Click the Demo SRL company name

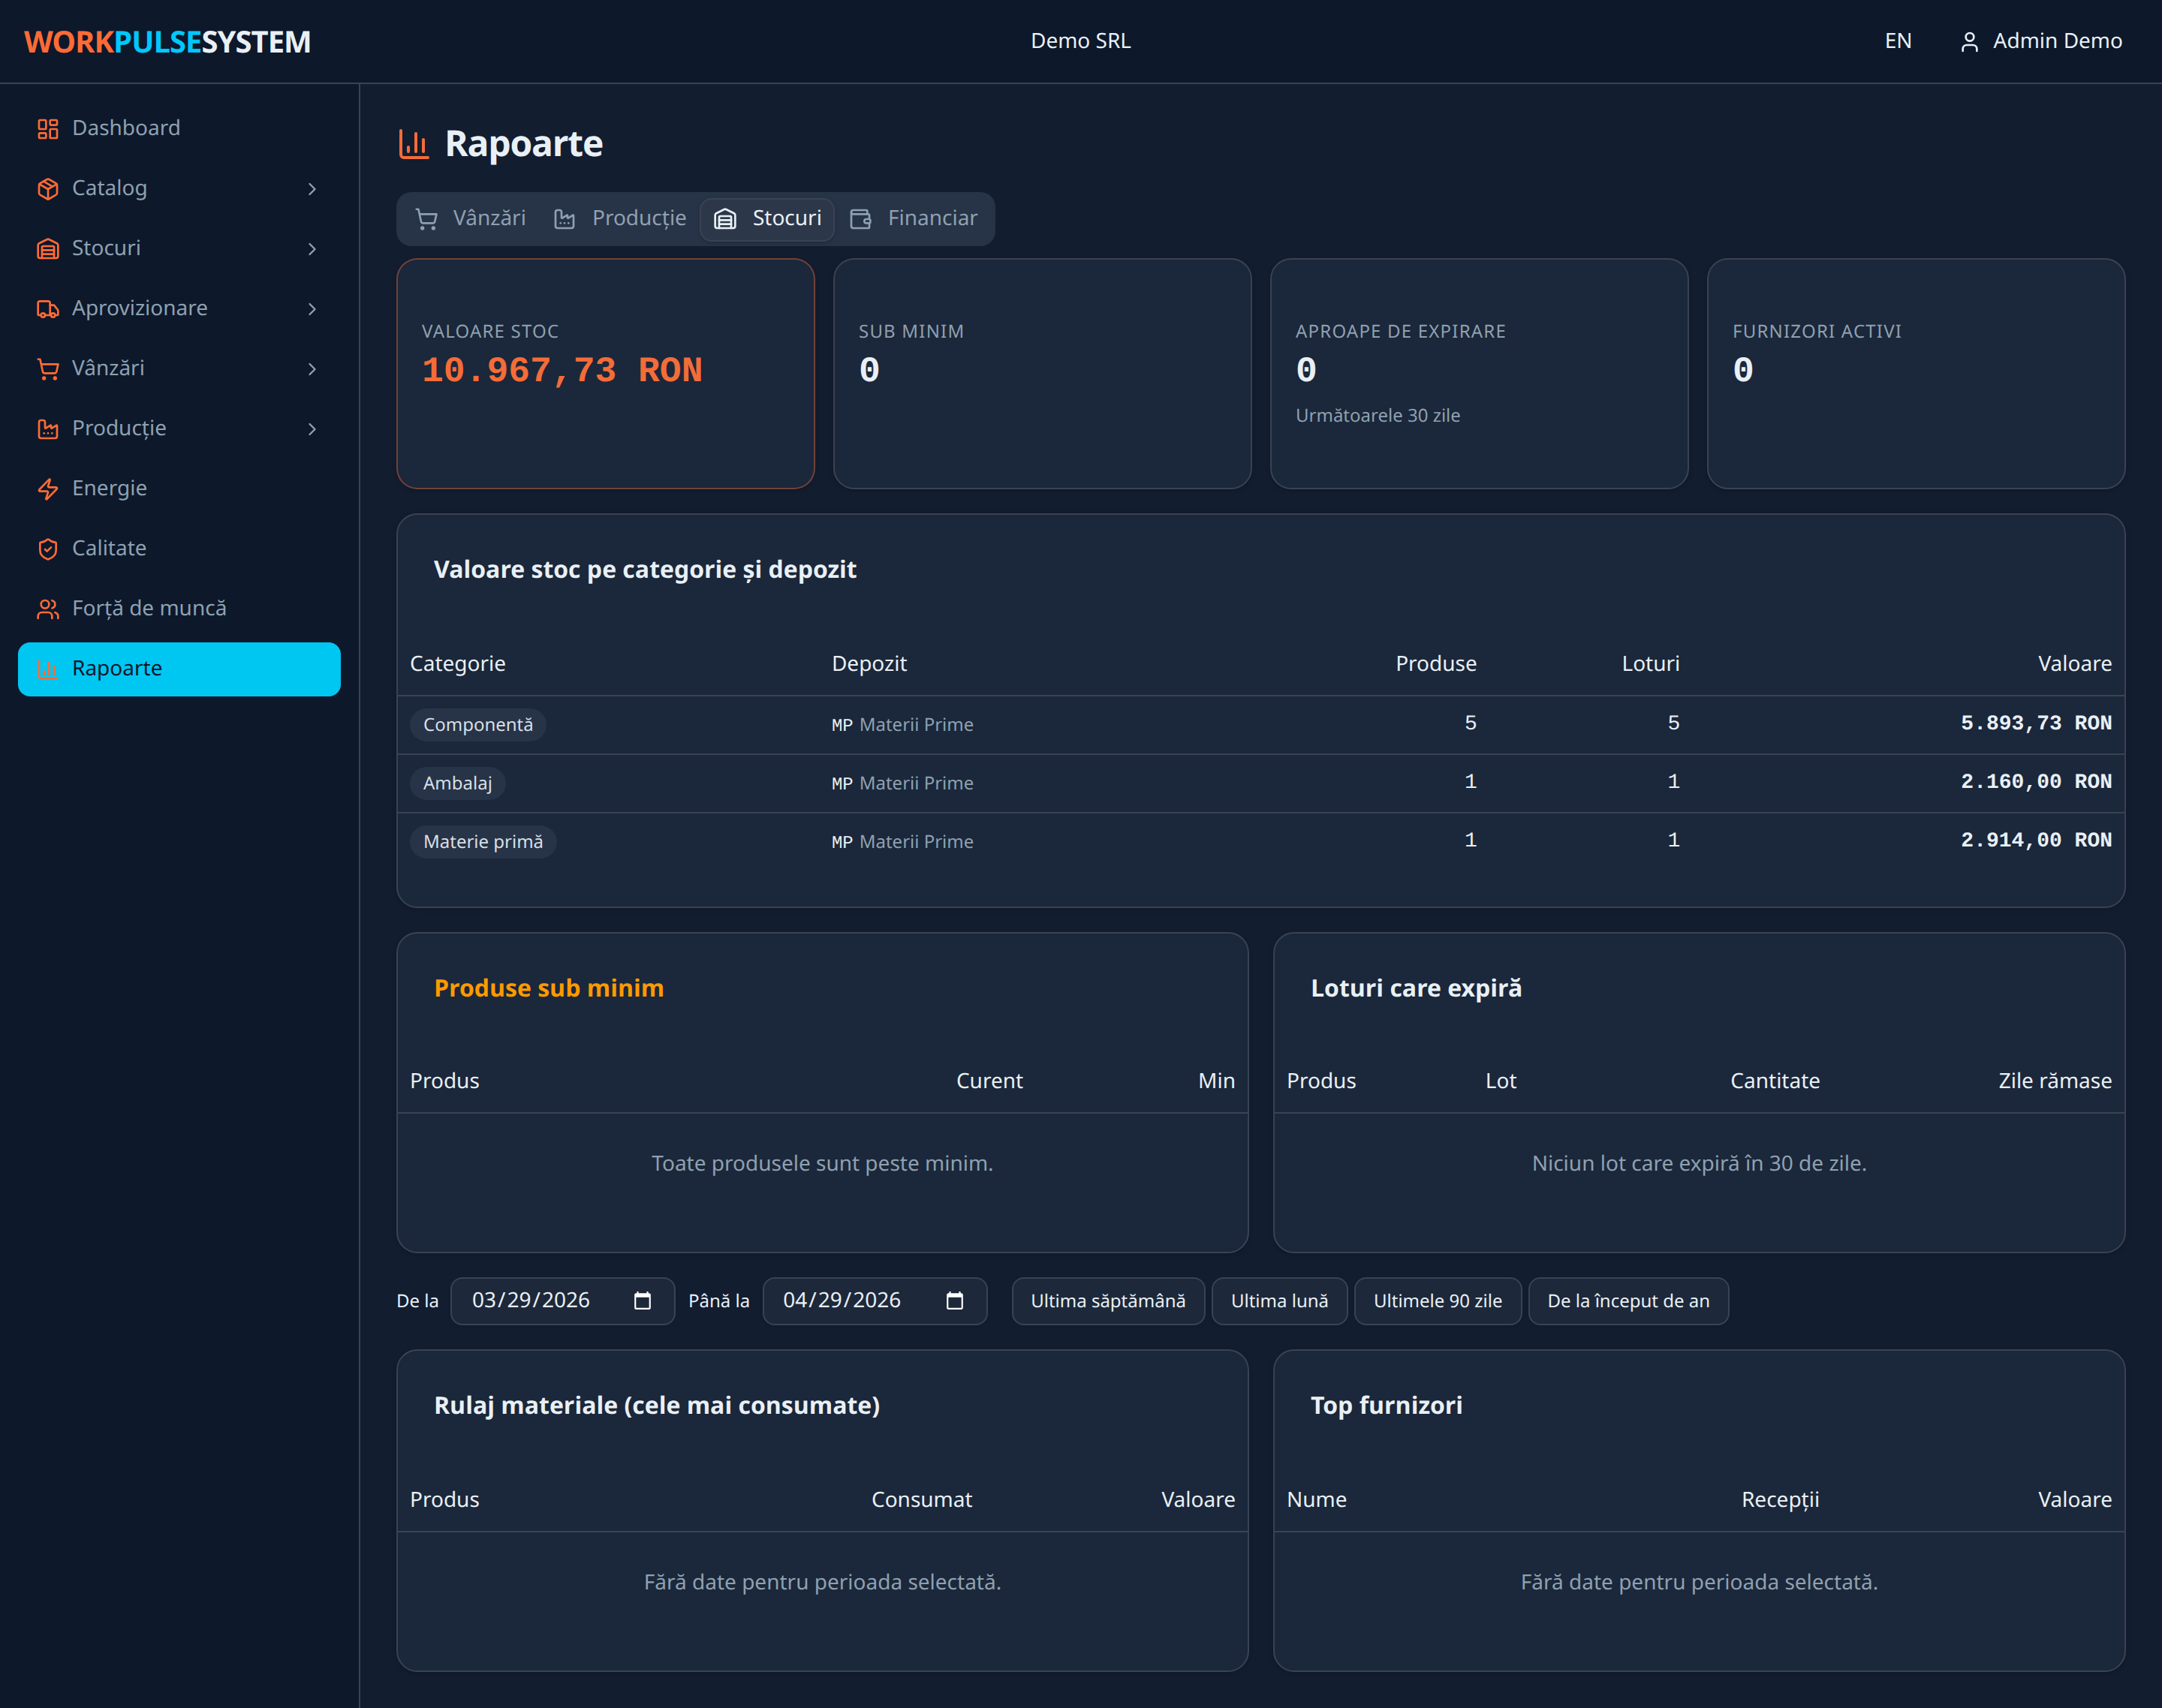tap(1080, 41)
